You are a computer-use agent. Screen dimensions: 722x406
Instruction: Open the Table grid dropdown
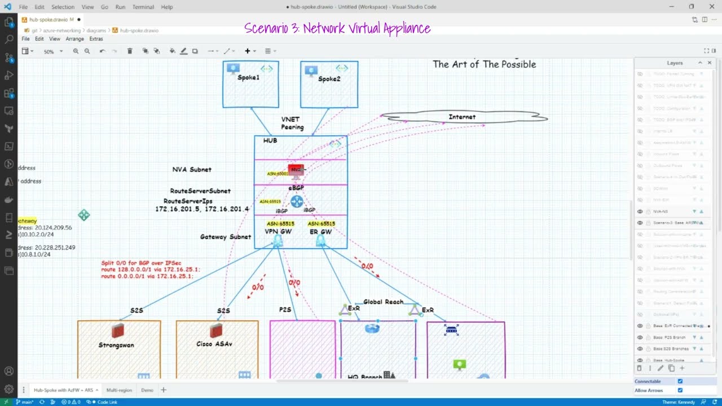tap(270, 51)
